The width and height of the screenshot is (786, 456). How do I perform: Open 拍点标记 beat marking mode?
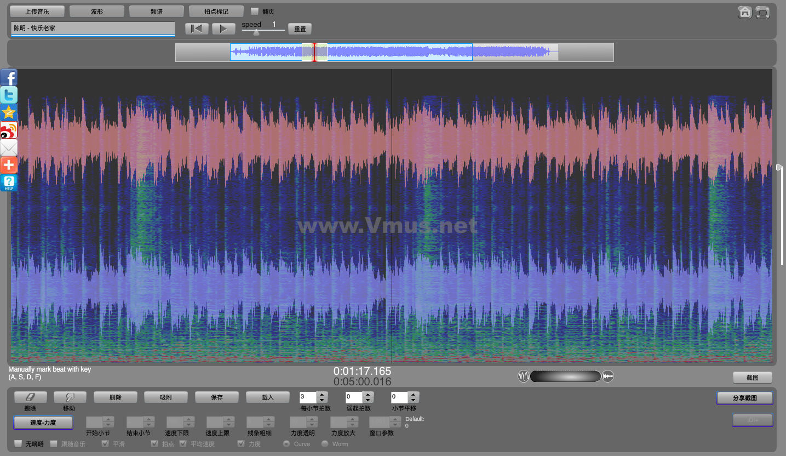click(x=216, y=12)
